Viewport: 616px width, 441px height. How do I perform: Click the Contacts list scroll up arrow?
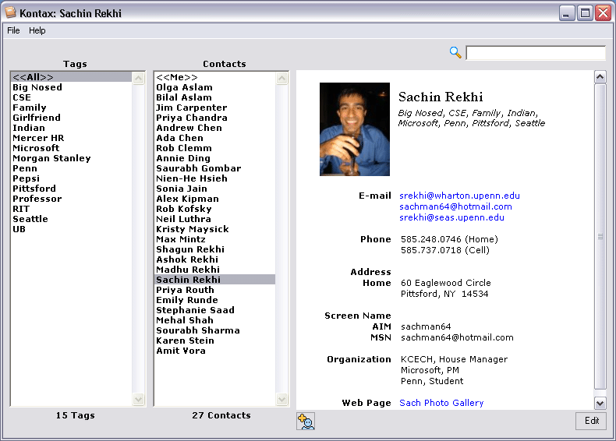(x=282, y=78)
